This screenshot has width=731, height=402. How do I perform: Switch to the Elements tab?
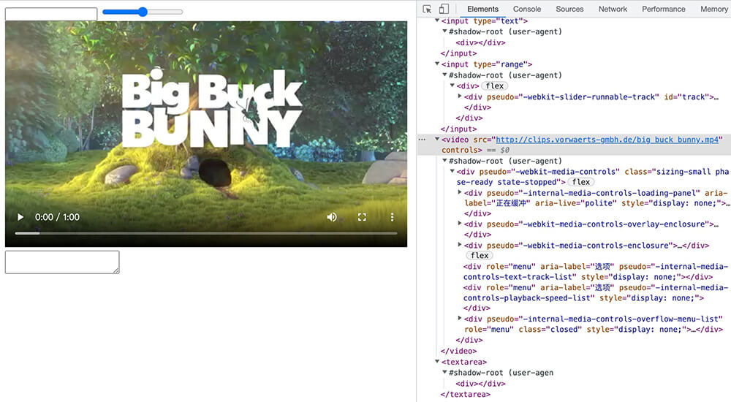482,9
